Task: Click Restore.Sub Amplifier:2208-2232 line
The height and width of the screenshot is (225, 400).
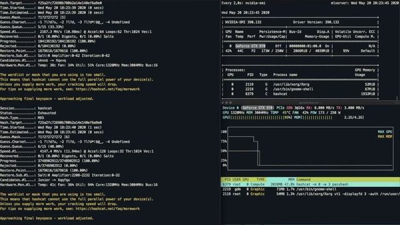Action: click(60, 175)
